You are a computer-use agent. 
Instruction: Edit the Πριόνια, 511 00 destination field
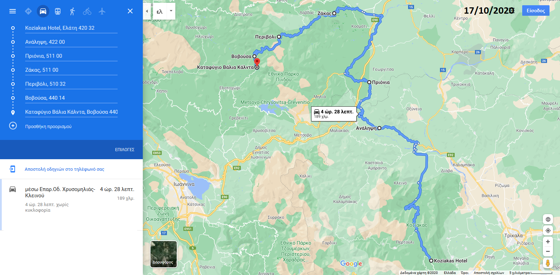point(71,56)
